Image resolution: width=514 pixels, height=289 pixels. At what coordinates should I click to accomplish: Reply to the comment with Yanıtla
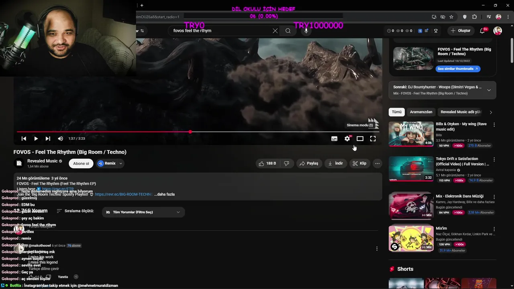pyautogui.click(x=63, y=277)
